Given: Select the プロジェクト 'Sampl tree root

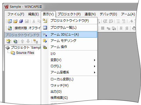Looking at the screenshot, I should pyautogui.click(x=26, y=48).
